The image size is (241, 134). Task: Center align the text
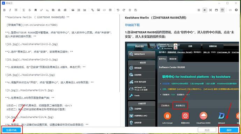pyautogui.click(x=59, y=10)
